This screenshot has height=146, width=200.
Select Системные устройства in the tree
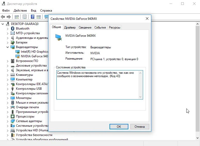point(32,126)
